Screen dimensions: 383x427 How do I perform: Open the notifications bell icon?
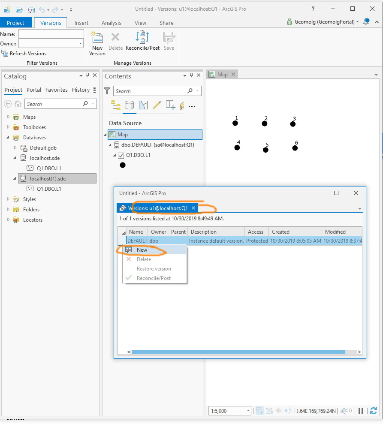click(x=366, y=21)
